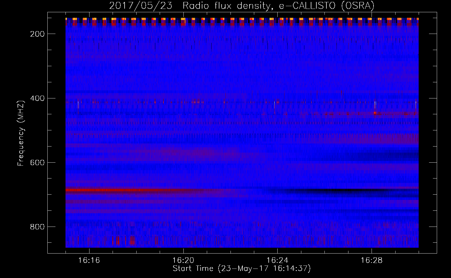451x278 pixels.
Task: Click the 800 frequency tick label
Action: (37, 227)
